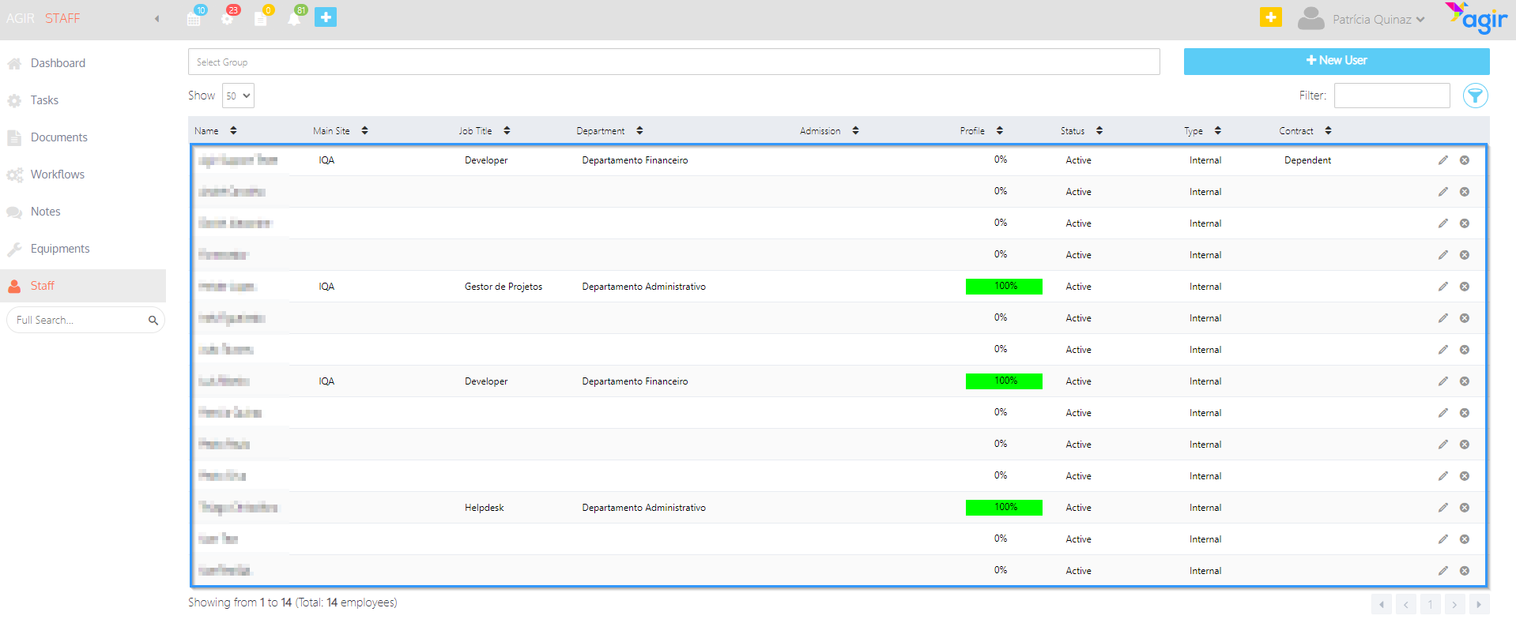This screenshot has width=1516, height=623.
Task: Open the gear icon with badge 23
Action: click(228, 17)
